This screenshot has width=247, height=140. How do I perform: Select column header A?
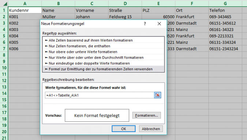[x=25, y=3]
